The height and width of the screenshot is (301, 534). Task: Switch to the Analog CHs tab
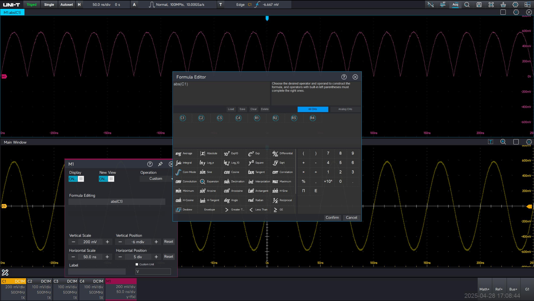click(x=345, y=109)
